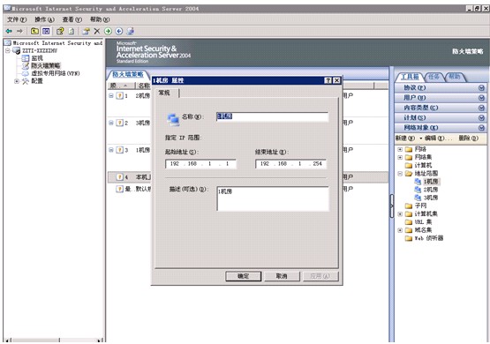
Task: Open the 文件 menu
Action: click(17, 19)
